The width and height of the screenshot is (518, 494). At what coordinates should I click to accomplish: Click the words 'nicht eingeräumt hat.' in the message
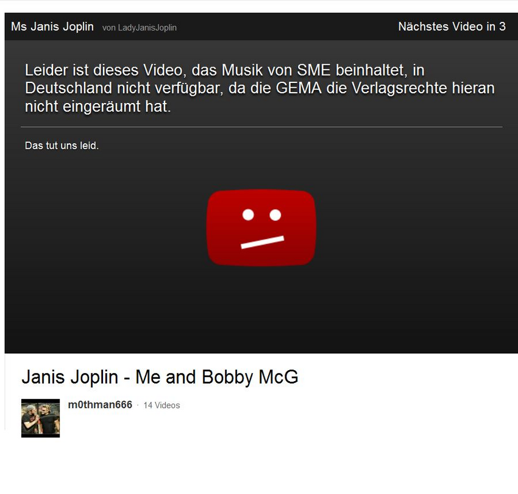pos(98,107)
